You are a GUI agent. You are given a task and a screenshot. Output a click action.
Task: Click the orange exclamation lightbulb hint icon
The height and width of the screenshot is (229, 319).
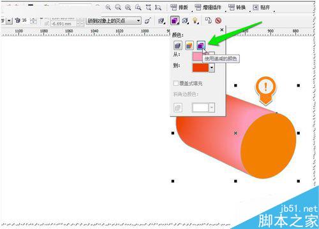pos(265,90)
